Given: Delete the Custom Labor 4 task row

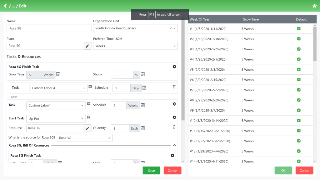Looking at the screenshot, I should (174, 87).
